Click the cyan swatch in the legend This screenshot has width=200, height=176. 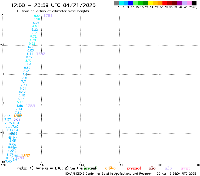point(121,4)
